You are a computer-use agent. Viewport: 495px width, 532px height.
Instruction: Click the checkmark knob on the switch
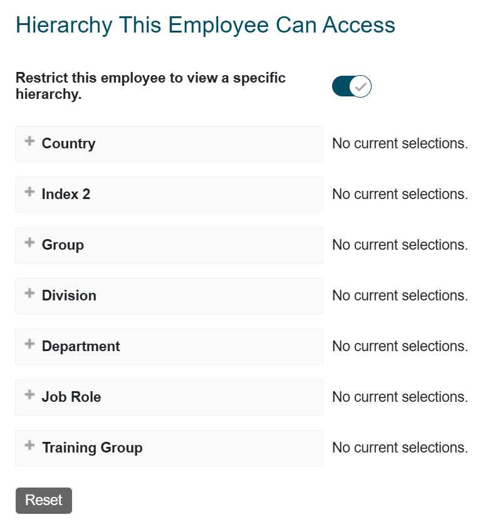tap(360, 86)
